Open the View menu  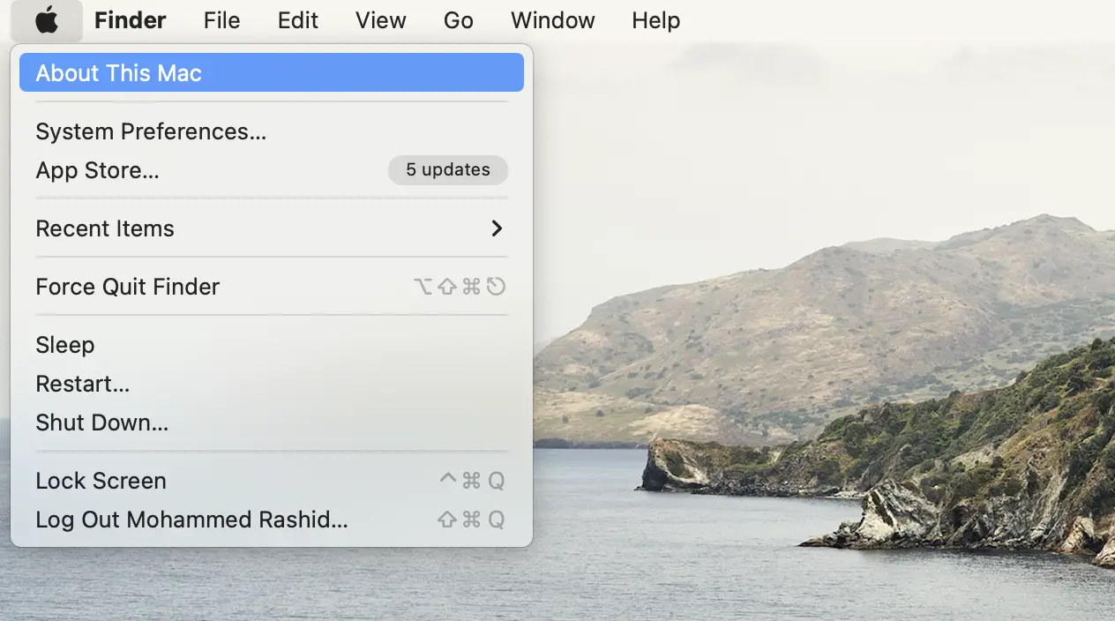[x=380, y=20]
